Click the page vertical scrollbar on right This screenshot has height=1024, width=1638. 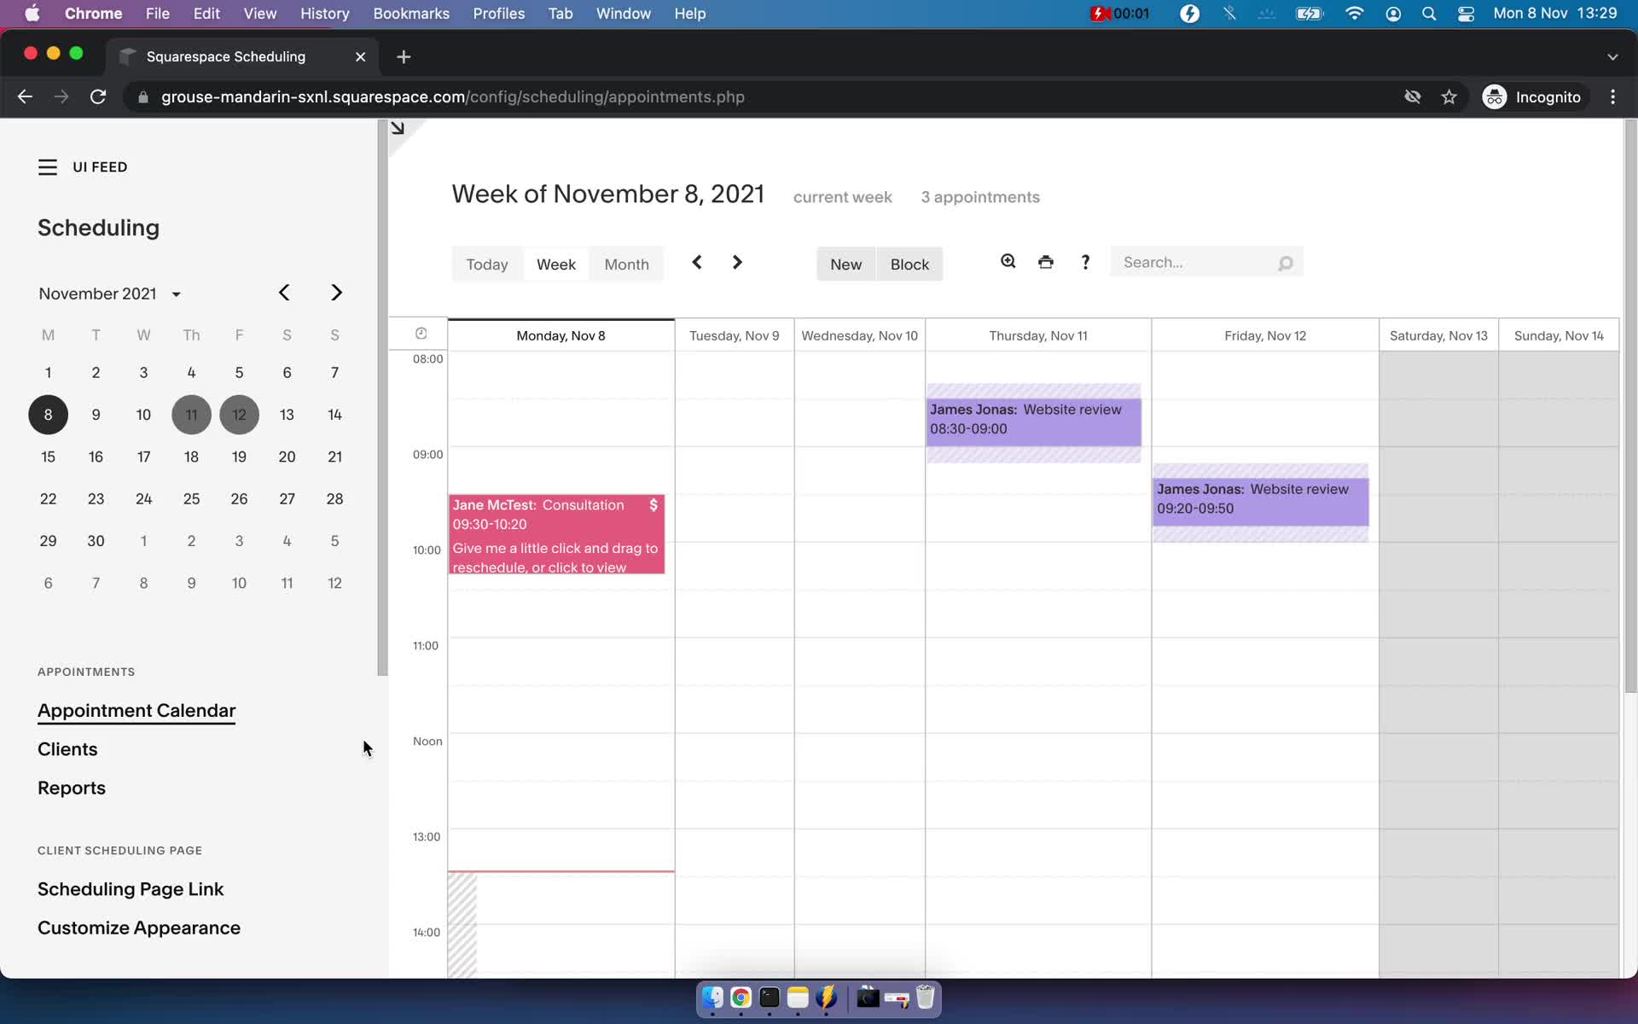pos(1630,406)
